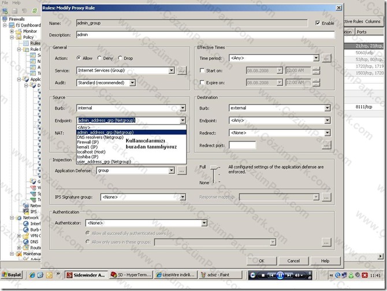Screen dimensions: 387x291
Task: Click the green refresh toolbar icon
Action: tap(34, 11)
